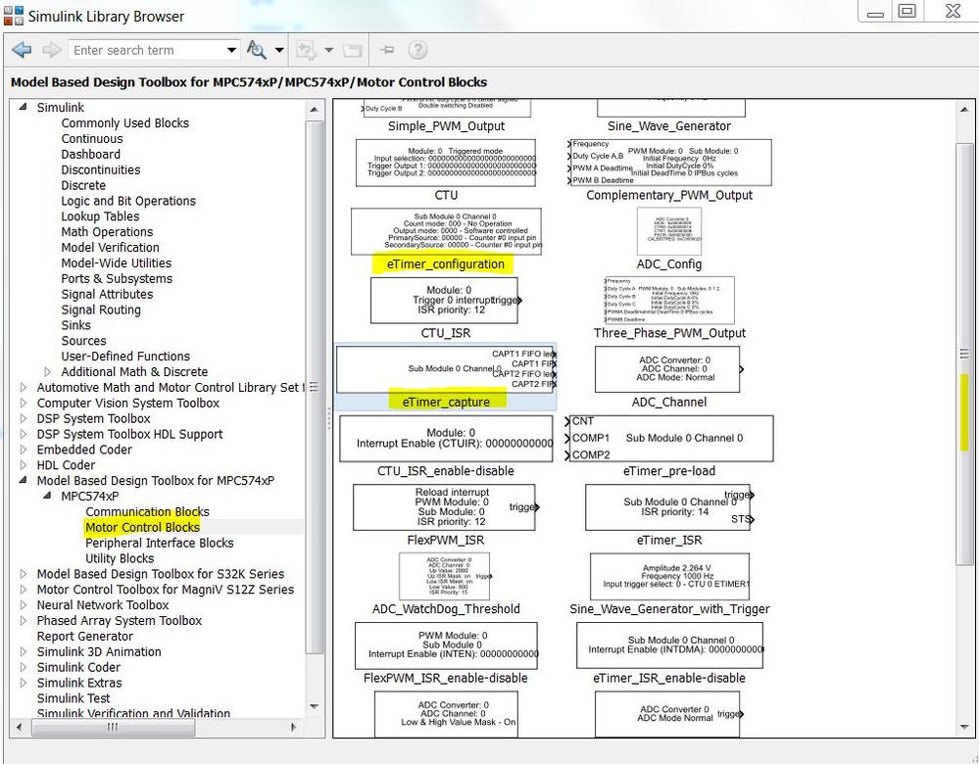
Task: Go back with the blue left arrow
Action: pos(22,50)
